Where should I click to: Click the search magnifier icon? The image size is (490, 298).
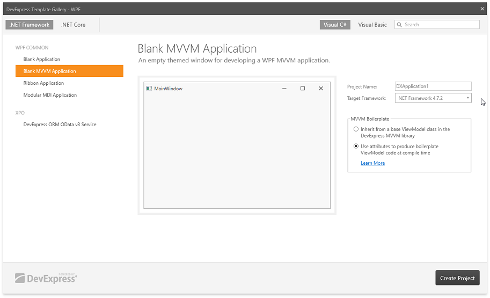(399, 25)
